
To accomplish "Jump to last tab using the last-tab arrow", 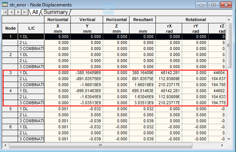I will click(24, 12).
